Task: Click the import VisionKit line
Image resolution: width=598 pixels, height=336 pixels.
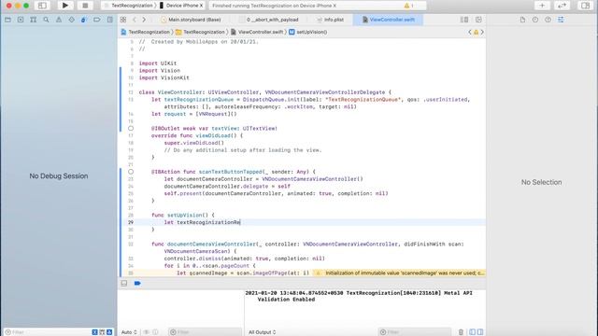Action: tap(164, 77)
